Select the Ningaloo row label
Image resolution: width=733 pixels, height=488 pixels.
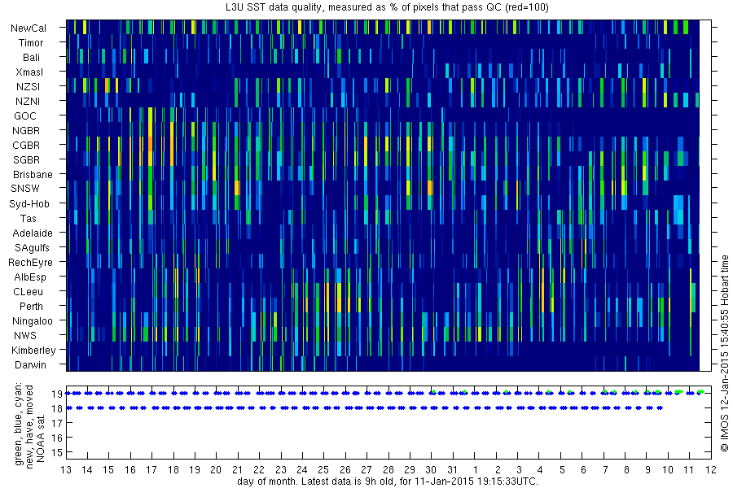click(x=33, y=321)
